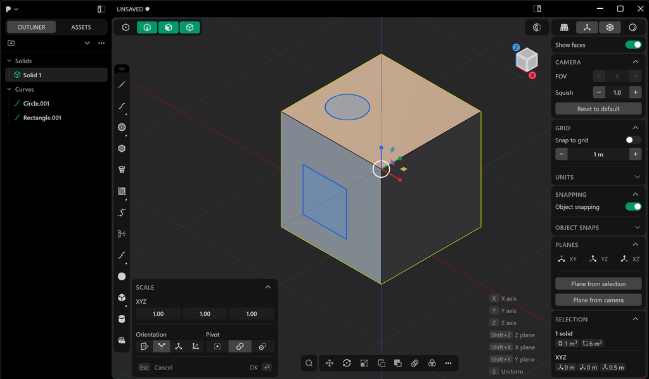Image resolution: width=649 pixels, height=379 pixels.
Task: Activate the Rotate tool
Action: click(347, 363)
